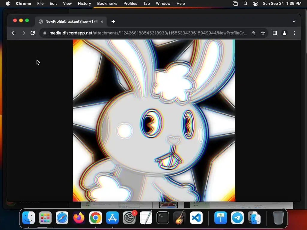Bookmark this page with the star
Viewport: 307px width, 230px height.
coord(263,33)
